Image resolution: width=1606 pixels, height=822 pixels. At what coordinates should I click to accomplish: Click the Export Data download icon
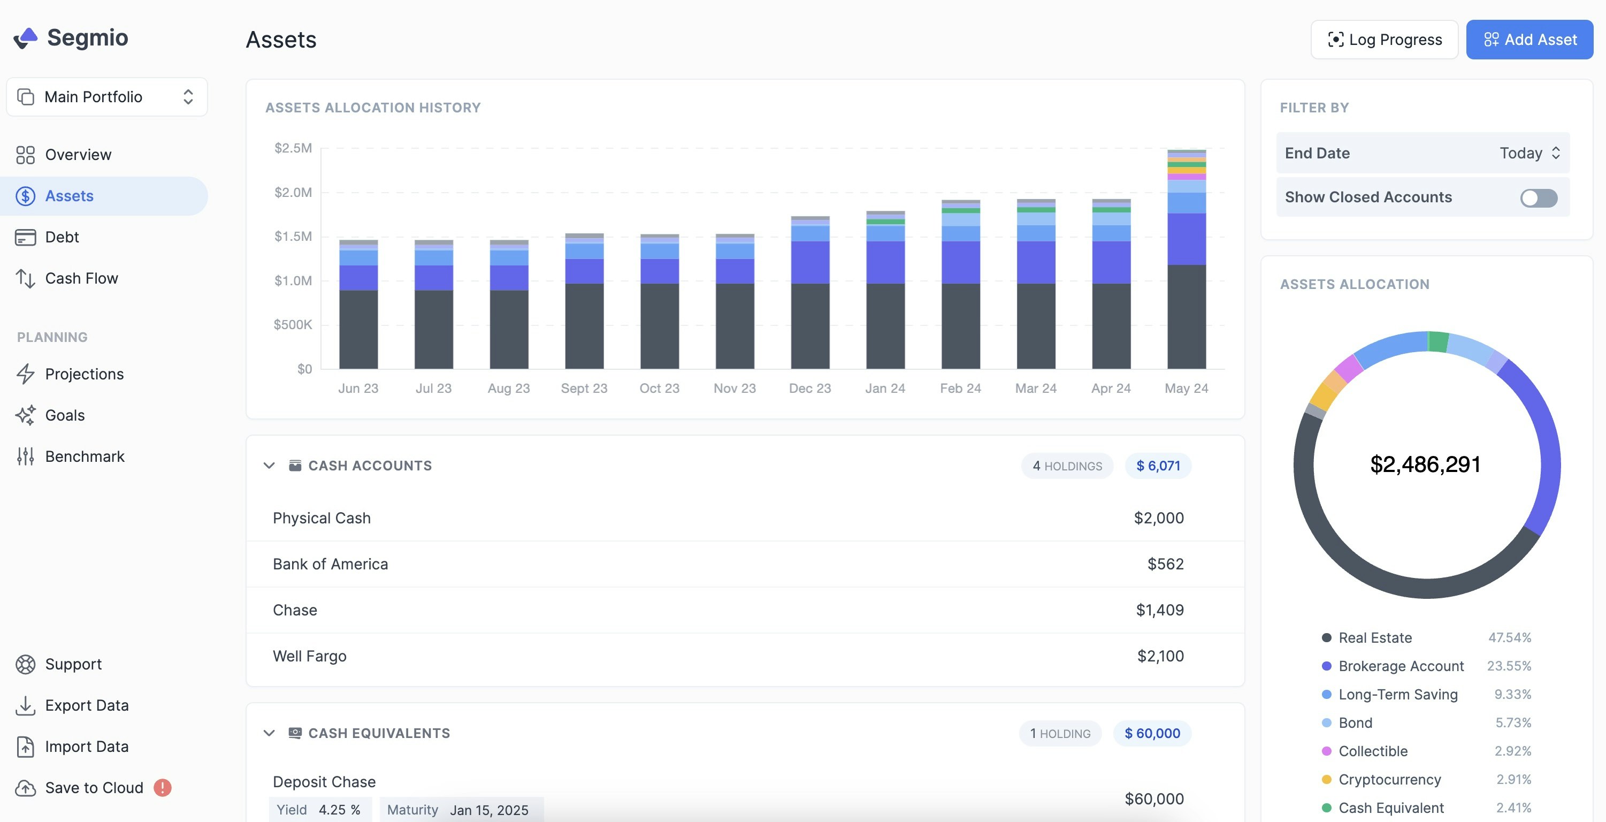pyautogui.click(x=25, y=705)
